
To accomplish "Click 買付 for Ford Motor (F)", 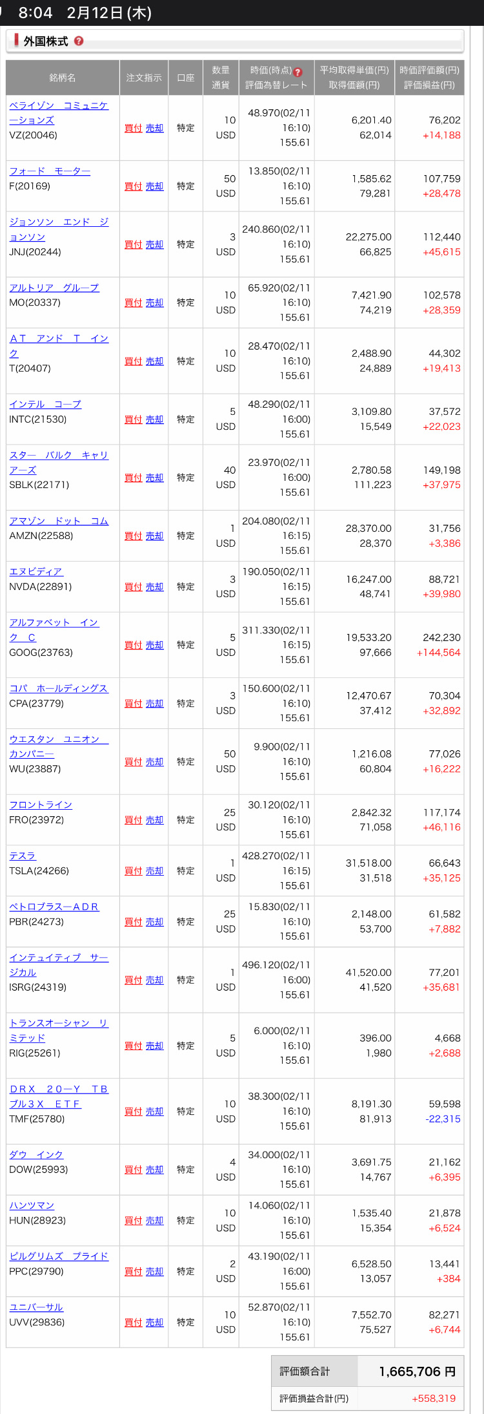I will tap(133, 186).
